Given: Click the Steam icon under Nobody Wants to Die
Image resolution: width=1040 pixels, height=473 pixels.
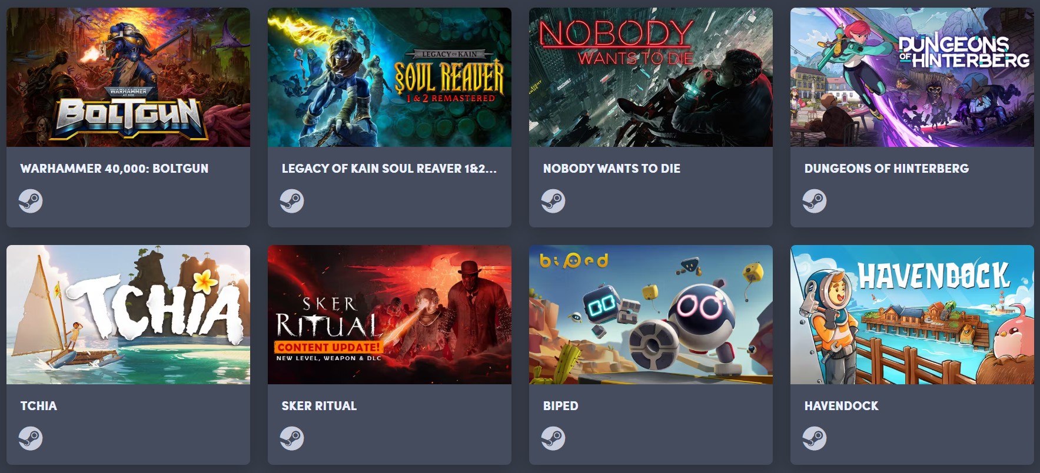Looking at the screenshot, I should [x=553, y=201].
